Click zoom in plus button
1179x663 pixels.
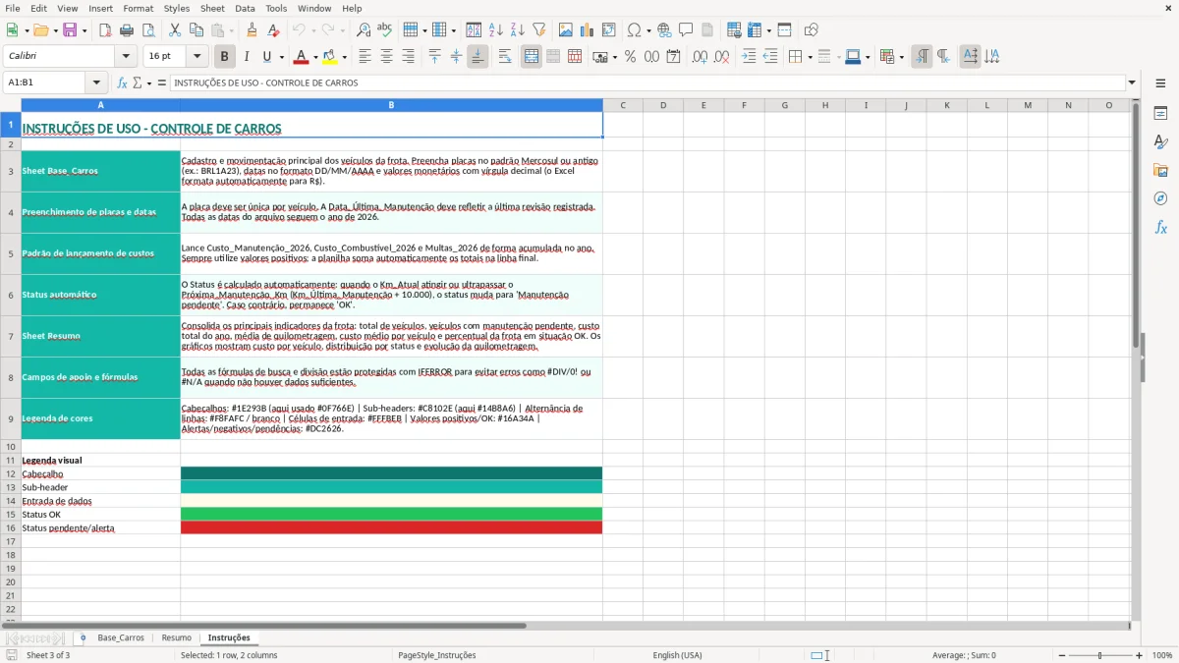coord(1140,655)
